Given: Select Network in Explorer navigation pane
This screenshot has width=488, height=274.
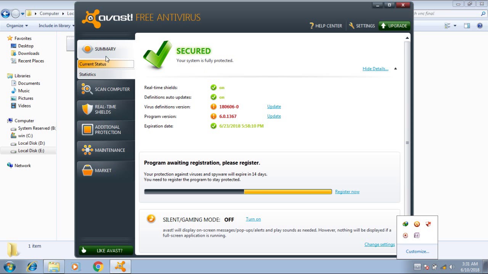Looking at the screenshot, I should click(x=22, y=166).
